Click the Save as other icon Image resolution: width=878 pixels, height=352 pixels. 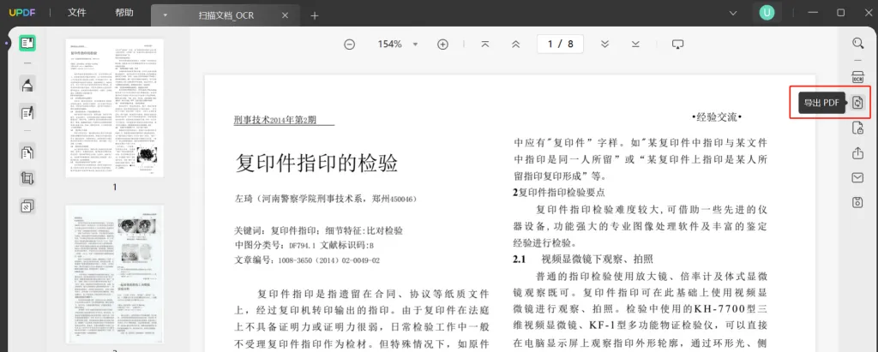click(x=857, y=203)
